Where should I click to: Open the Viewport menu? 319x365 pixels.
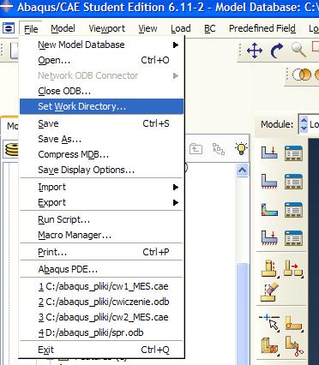coord(106,28)
